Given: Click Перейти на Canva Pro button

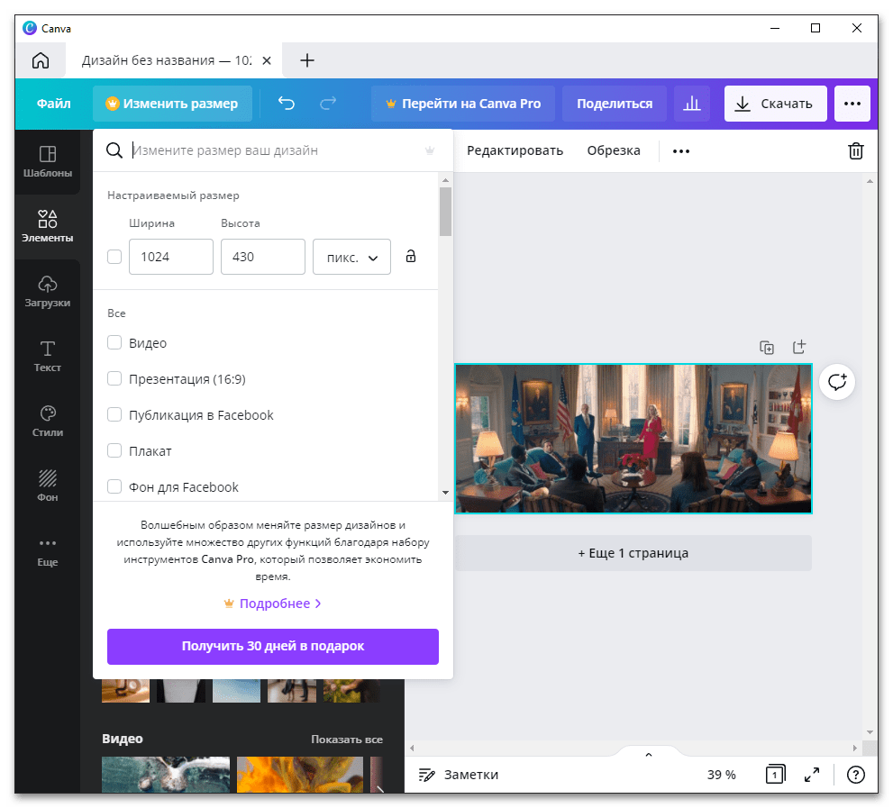Looking at the screenshot, I should click(x=463, y=104).
